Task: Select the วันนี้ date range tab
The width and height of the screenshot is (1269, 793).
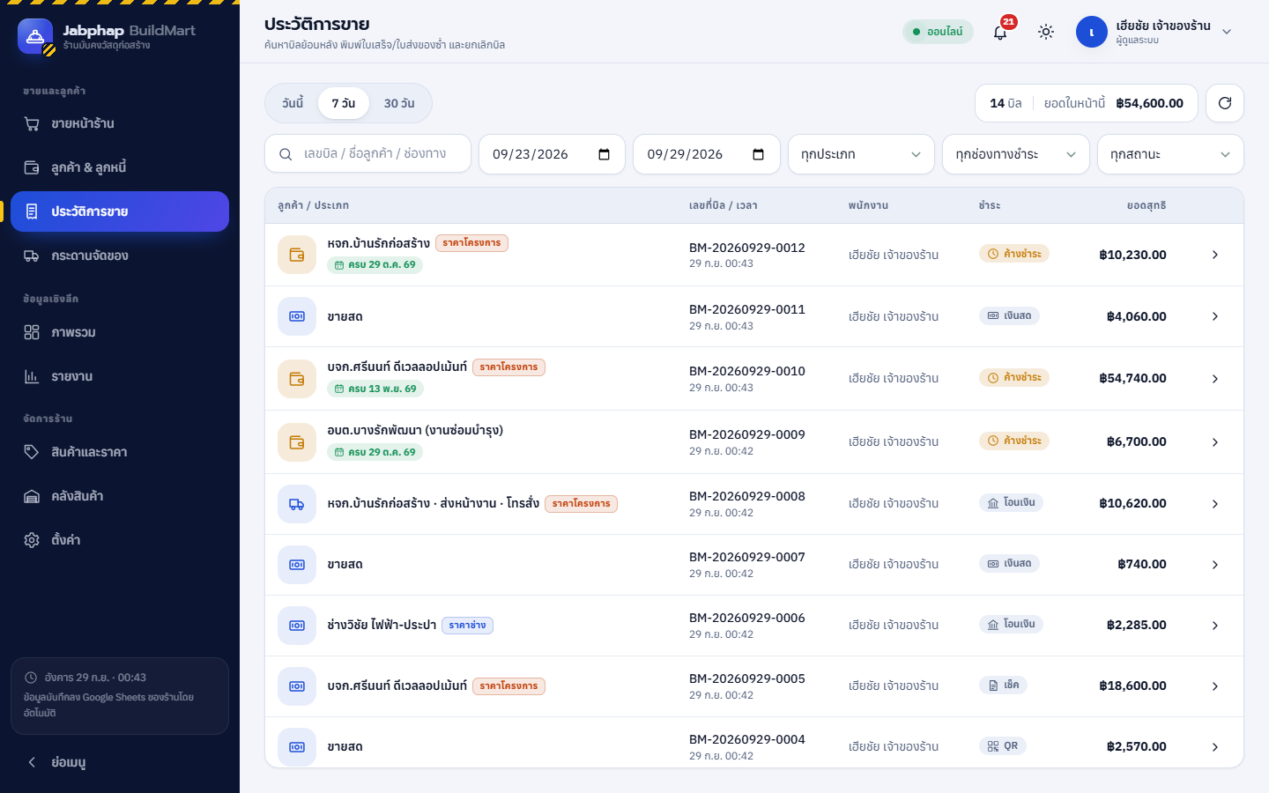Action: 293,103
